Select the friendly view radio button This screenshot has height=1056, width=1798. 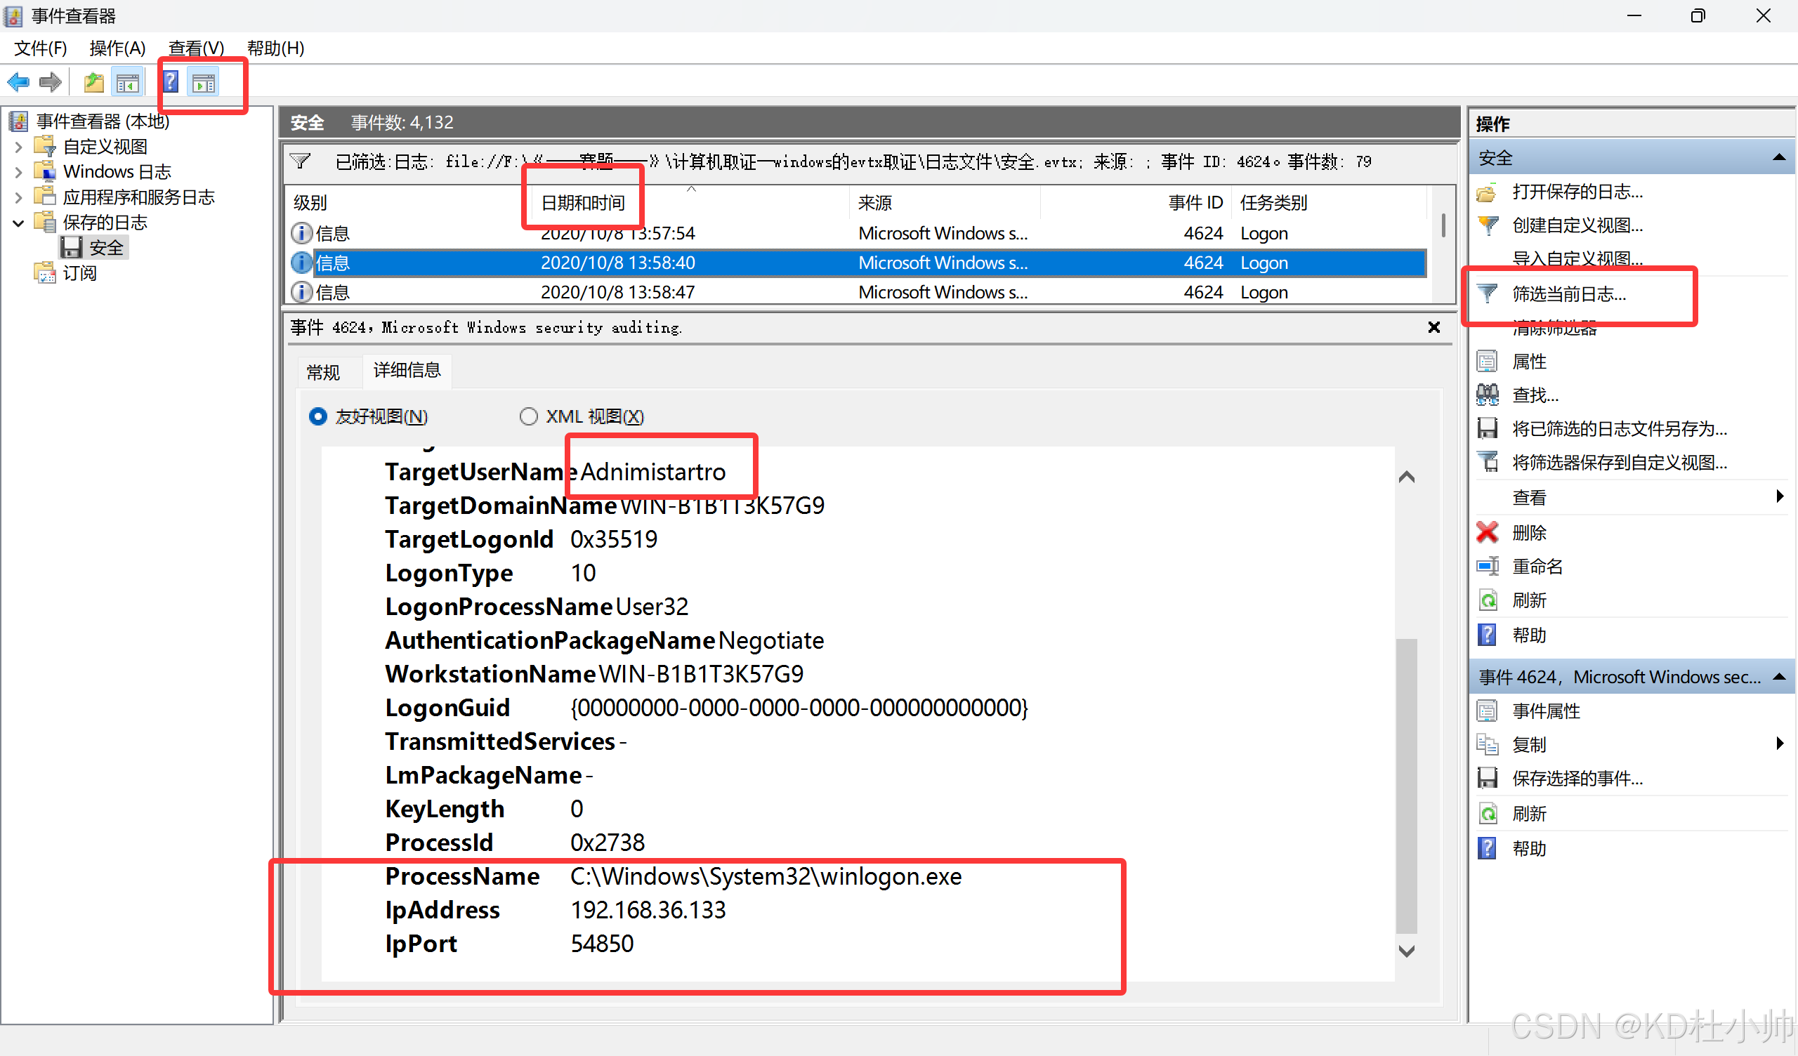click(318, 416)
